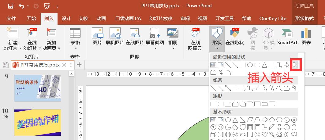Select elbow double-arrow connector under 线条

tap(250, 88)
